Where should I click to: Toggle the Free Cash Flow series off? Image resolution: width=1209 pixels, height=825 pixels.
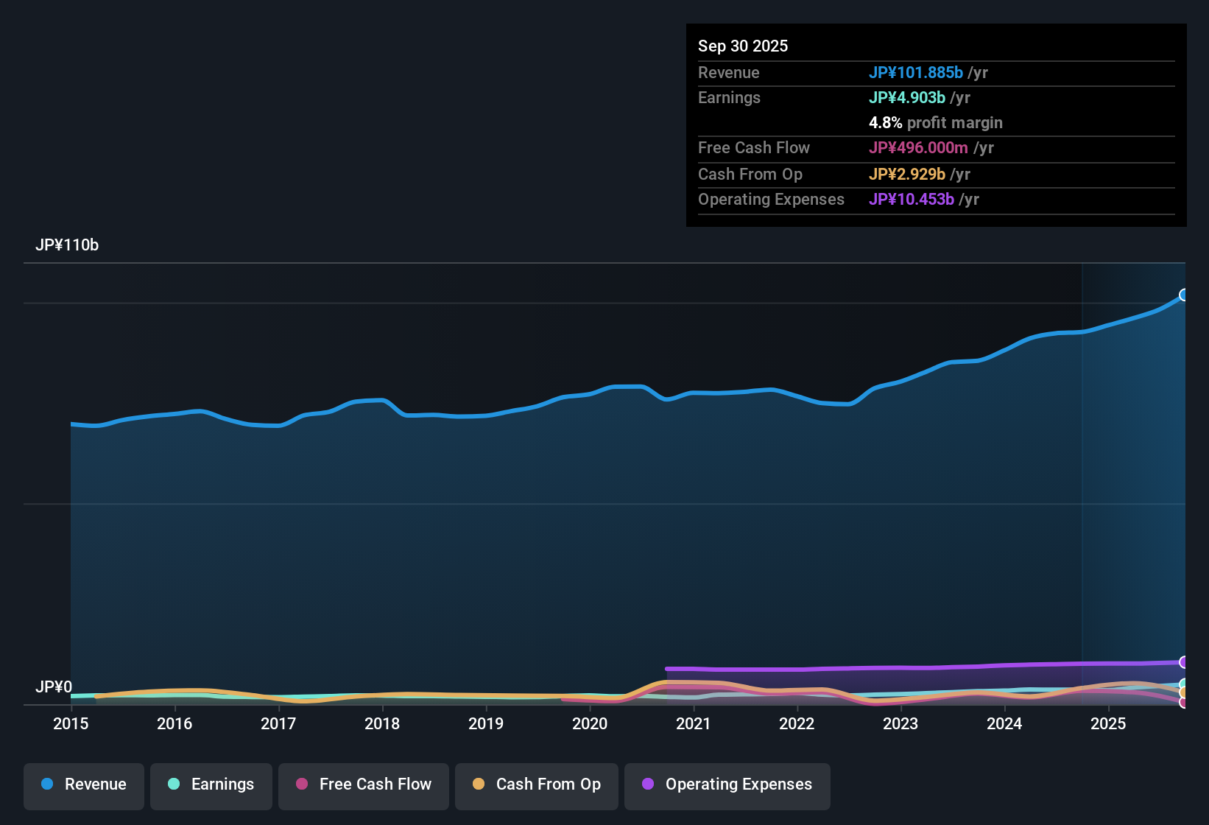pos(363,784)
